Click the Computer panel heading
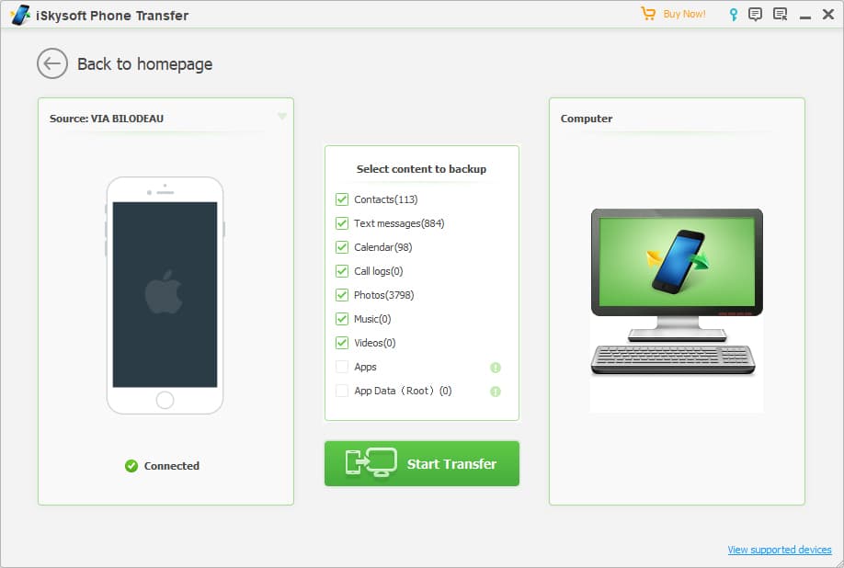Screen dimensions: 844x568 tap(587, 119)
